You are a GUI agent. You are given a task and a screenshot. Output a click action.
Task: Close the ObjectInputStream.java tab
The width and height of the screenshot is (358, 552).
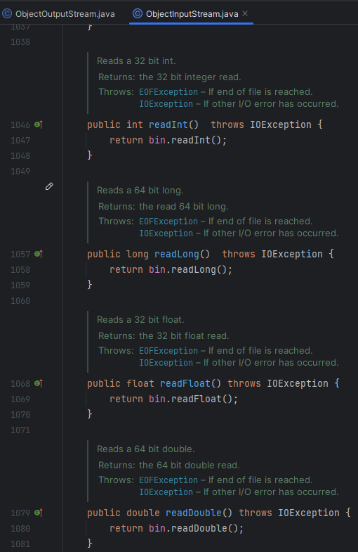tap(245, 14)
